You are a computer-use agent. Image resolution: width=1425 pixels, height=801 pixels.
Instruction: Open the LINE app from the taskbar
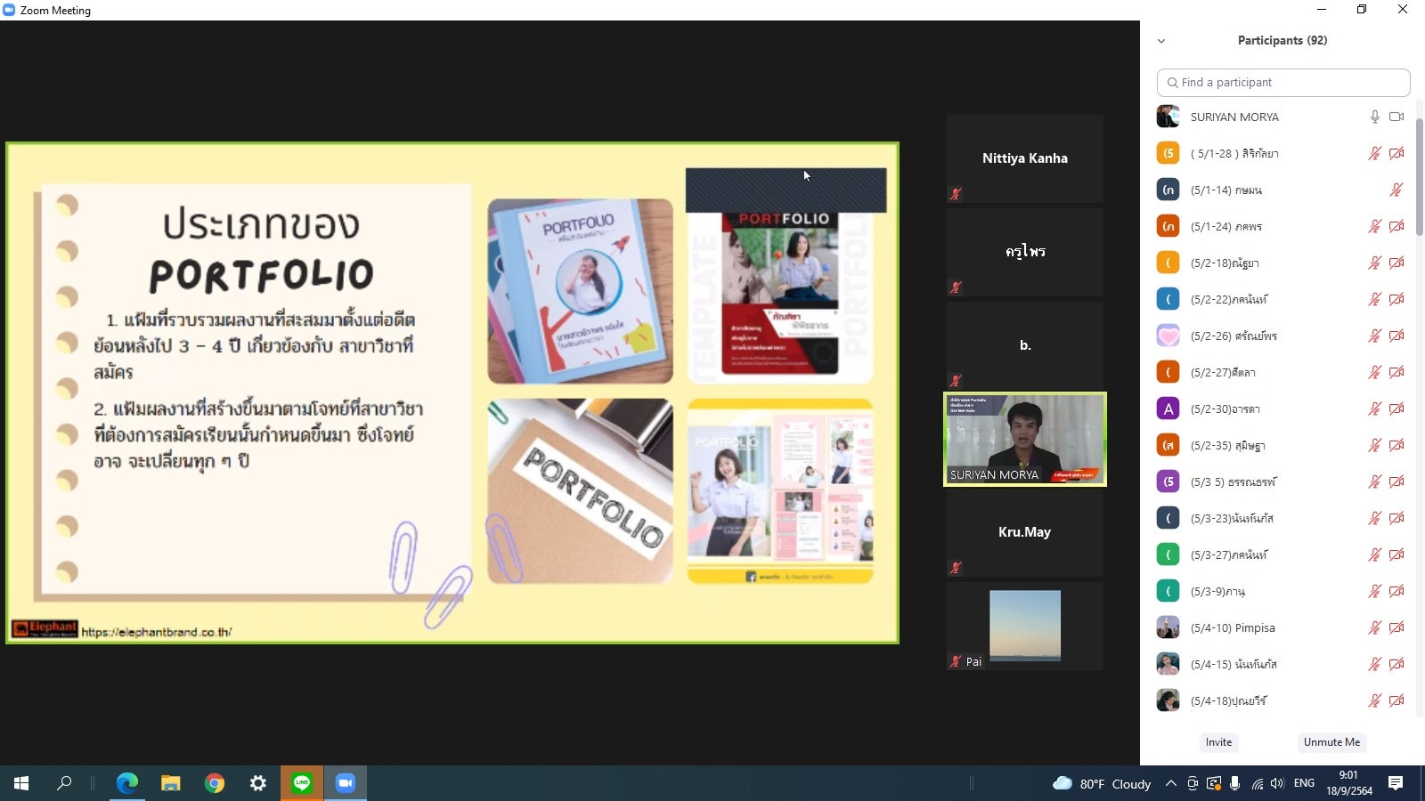point(302,783)
